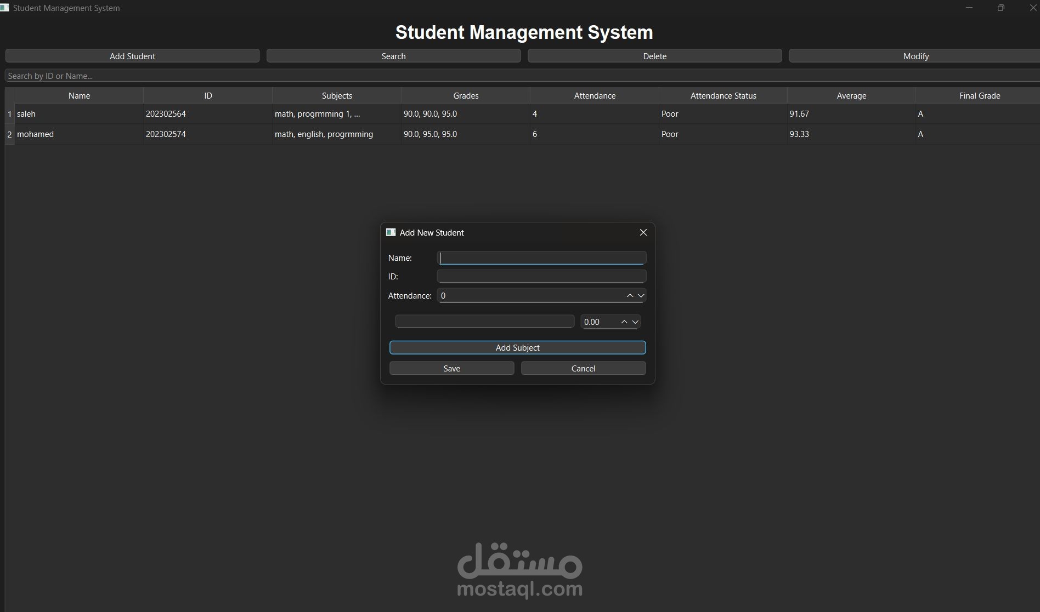Focus the subject name input field
The width and height of the screenshot is (1040, 612).
click(484, 322)
